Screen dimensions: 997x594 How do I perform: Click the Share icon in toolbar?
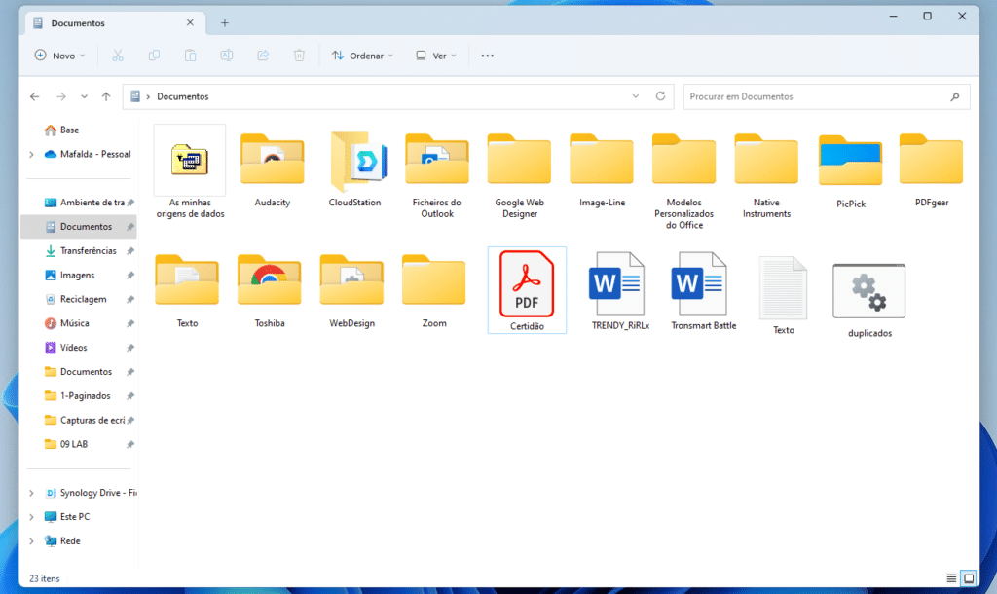click(263, 56)
